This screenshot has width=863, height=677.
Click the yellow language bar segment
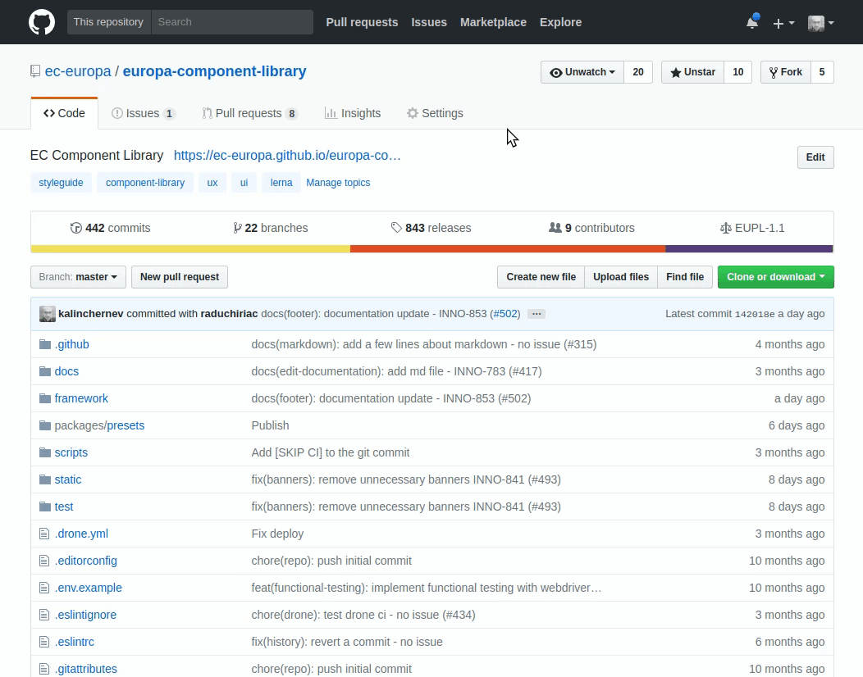[x=190, y=248]
